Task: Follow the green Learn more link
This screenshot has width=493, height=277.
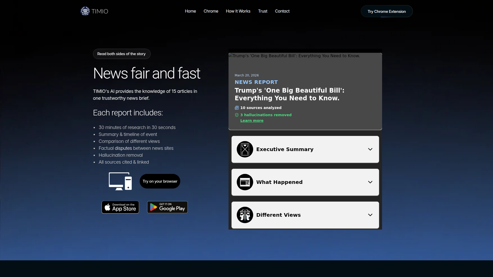Action: 252,121
